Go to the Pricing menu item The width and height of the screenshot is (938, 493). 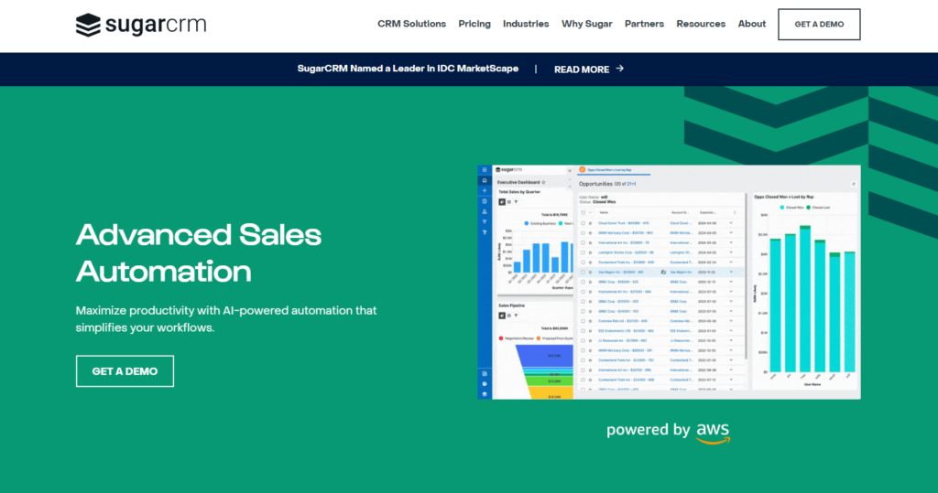point(474,24)
